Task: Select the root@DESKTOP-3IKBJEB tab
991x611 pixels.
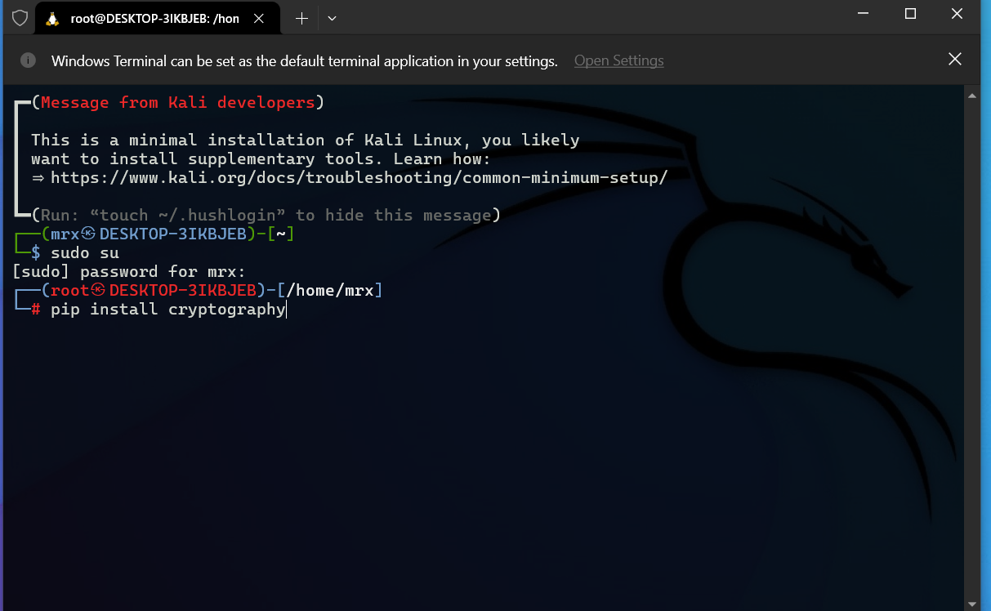Action: [159, 19]
